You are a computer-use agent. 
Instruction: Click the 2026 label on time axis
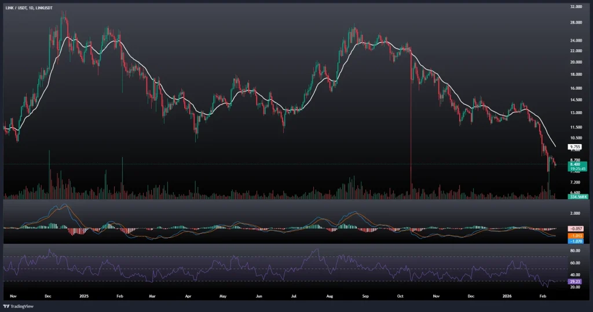pyautogui.click(x=507, y=295)
